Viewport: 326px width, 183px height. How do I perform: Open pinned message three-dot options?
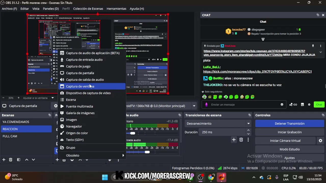[x=321, y=46]
